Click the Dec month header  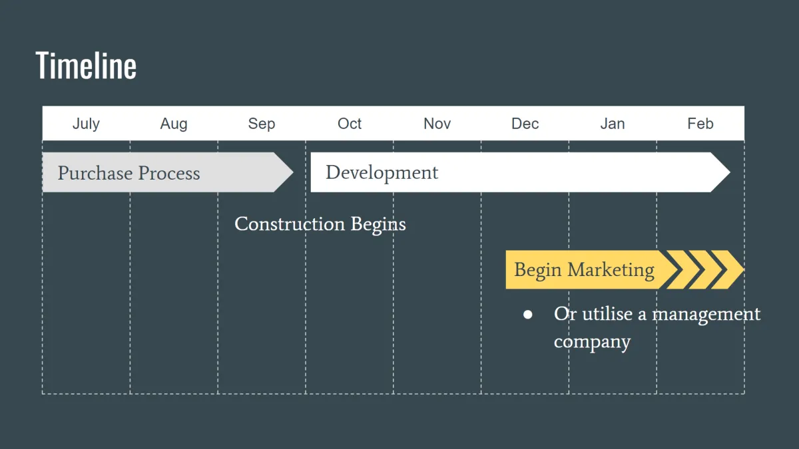click(525, 124)
